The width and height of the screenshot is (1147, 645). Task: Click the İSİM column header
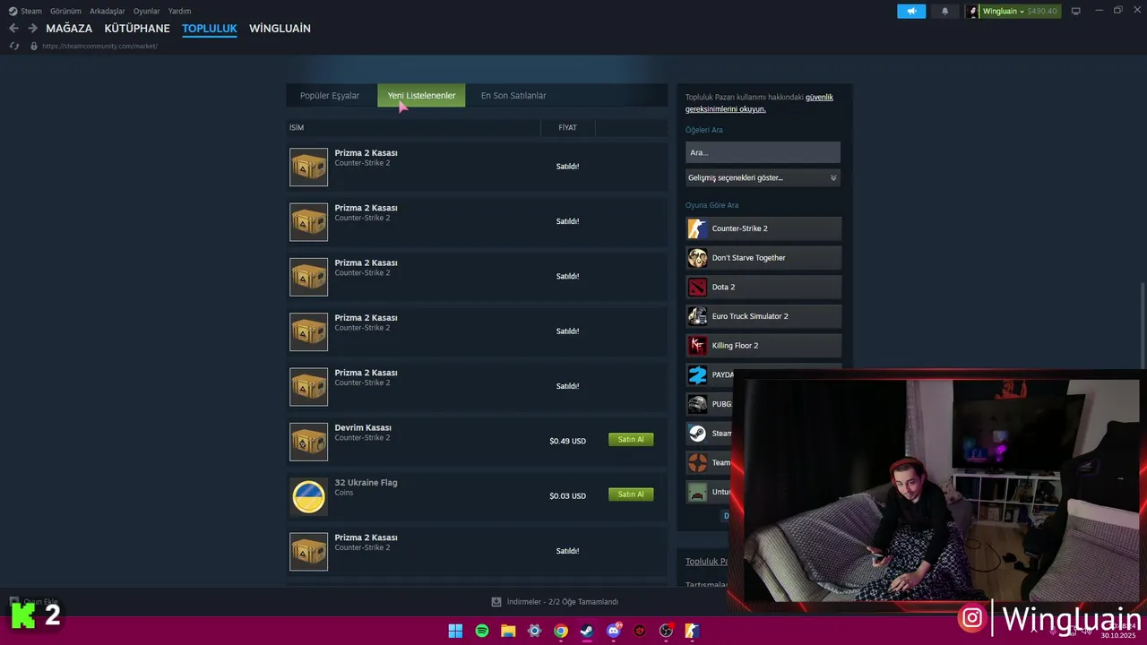pyautogui.click(x=297, y=128)
